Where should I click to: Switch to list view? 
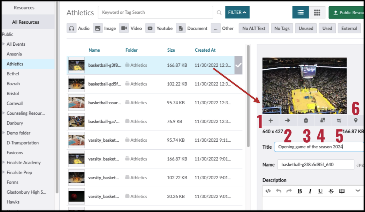(x=301, y=12)
